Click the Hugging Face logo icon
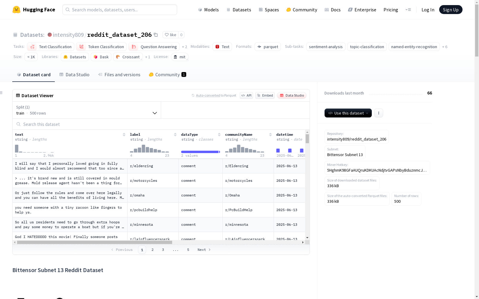479x299 pixels. pyautogui.click(x=16, y=10)
